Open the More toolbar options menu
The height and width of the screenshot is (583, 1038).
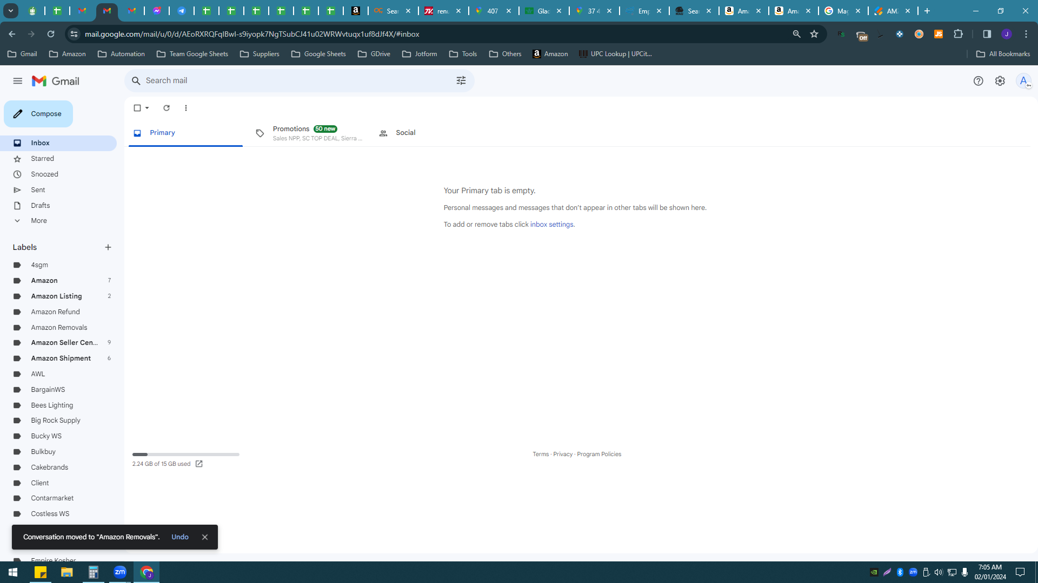click(x=186, y=108)
